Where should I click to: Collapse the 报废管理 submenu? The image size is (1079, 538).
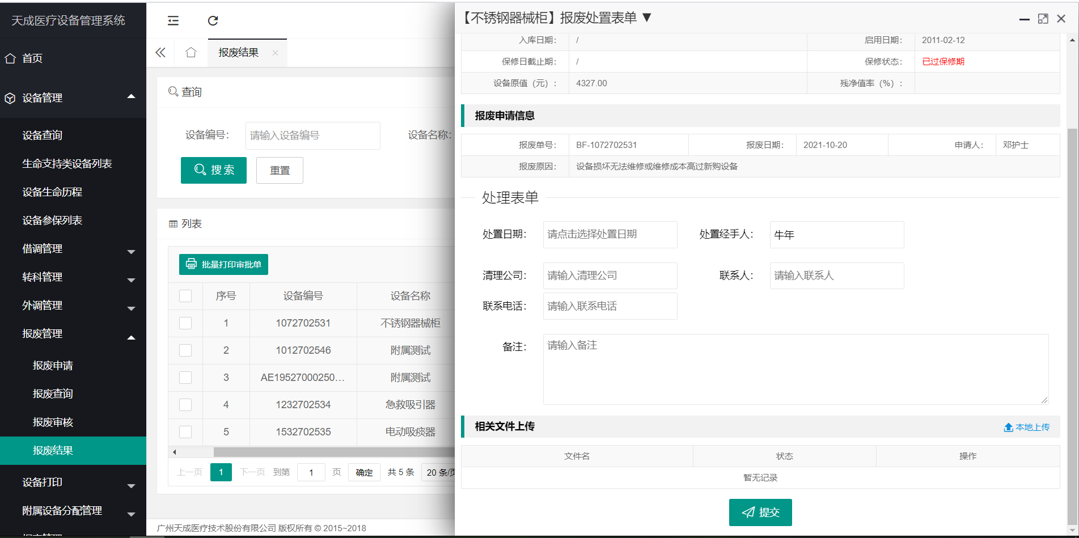[132, 337]
